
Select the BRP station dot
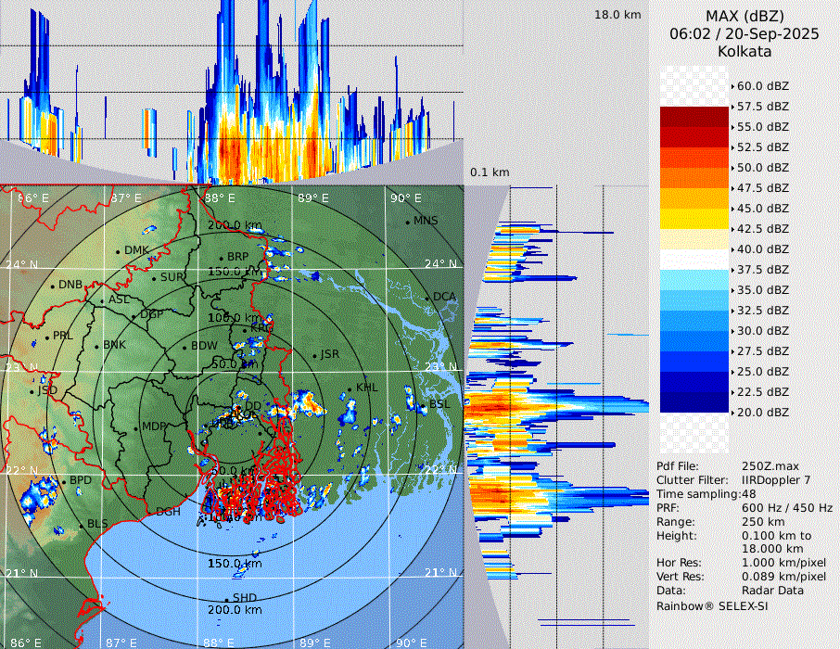221,259
